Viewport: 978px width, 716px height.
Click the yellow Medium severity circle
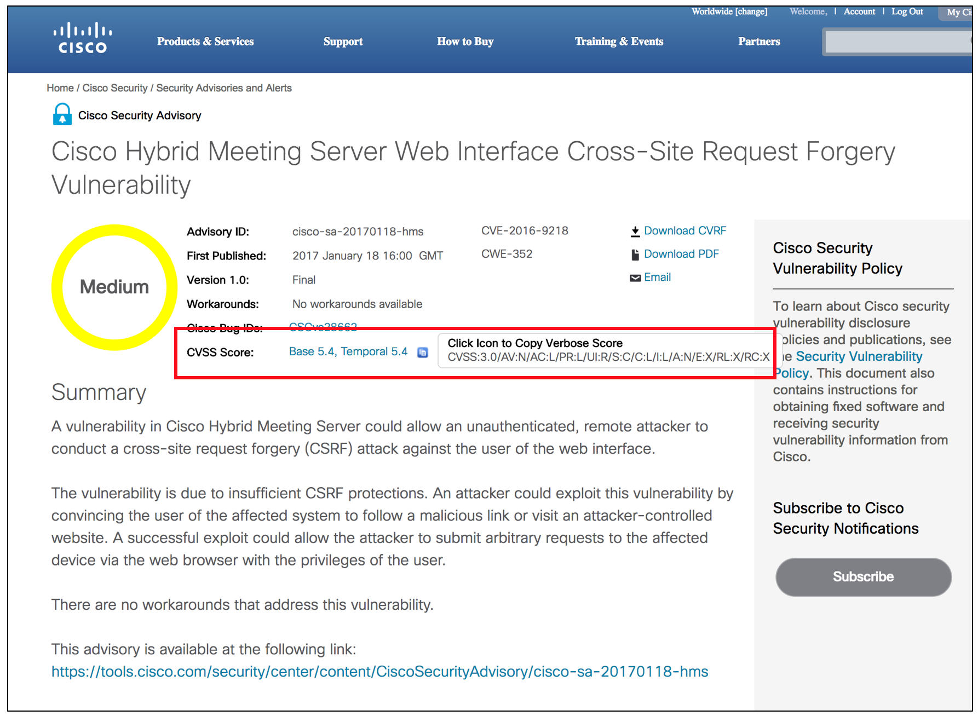[114, 287]
